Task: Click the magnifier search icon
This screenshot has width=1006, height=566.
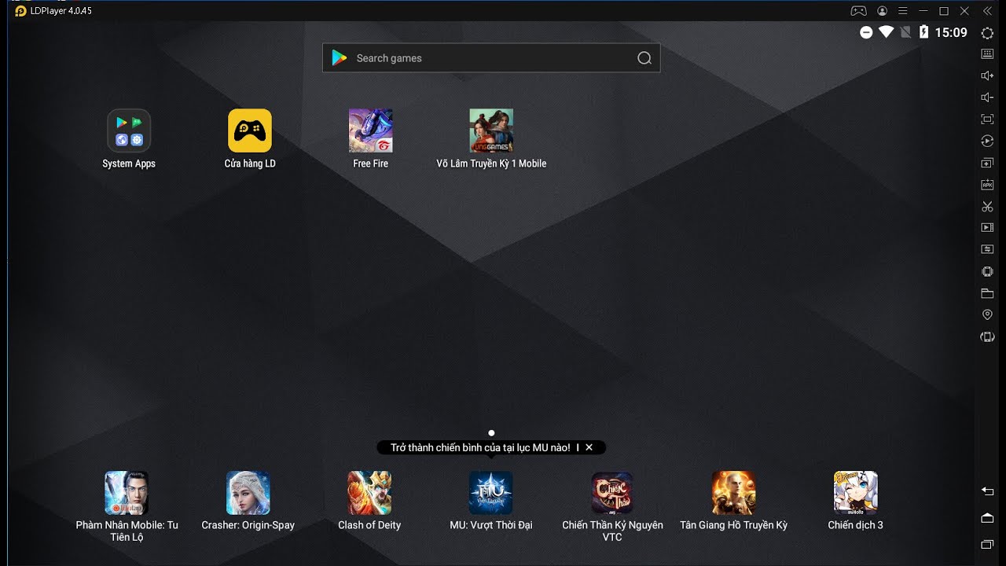Action: 644,58
